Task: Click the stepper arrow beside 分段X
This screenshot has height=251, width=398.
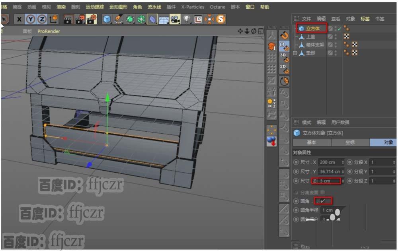Action: (394, 162)
